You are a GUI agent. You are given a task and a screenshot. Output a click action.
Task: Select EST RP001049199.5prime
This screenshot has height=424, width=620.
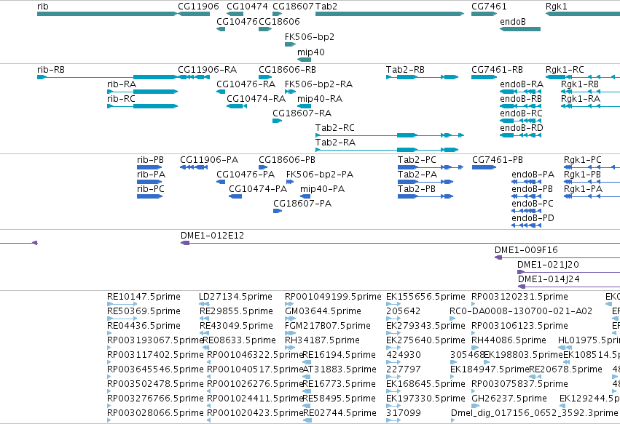[333, 297]
